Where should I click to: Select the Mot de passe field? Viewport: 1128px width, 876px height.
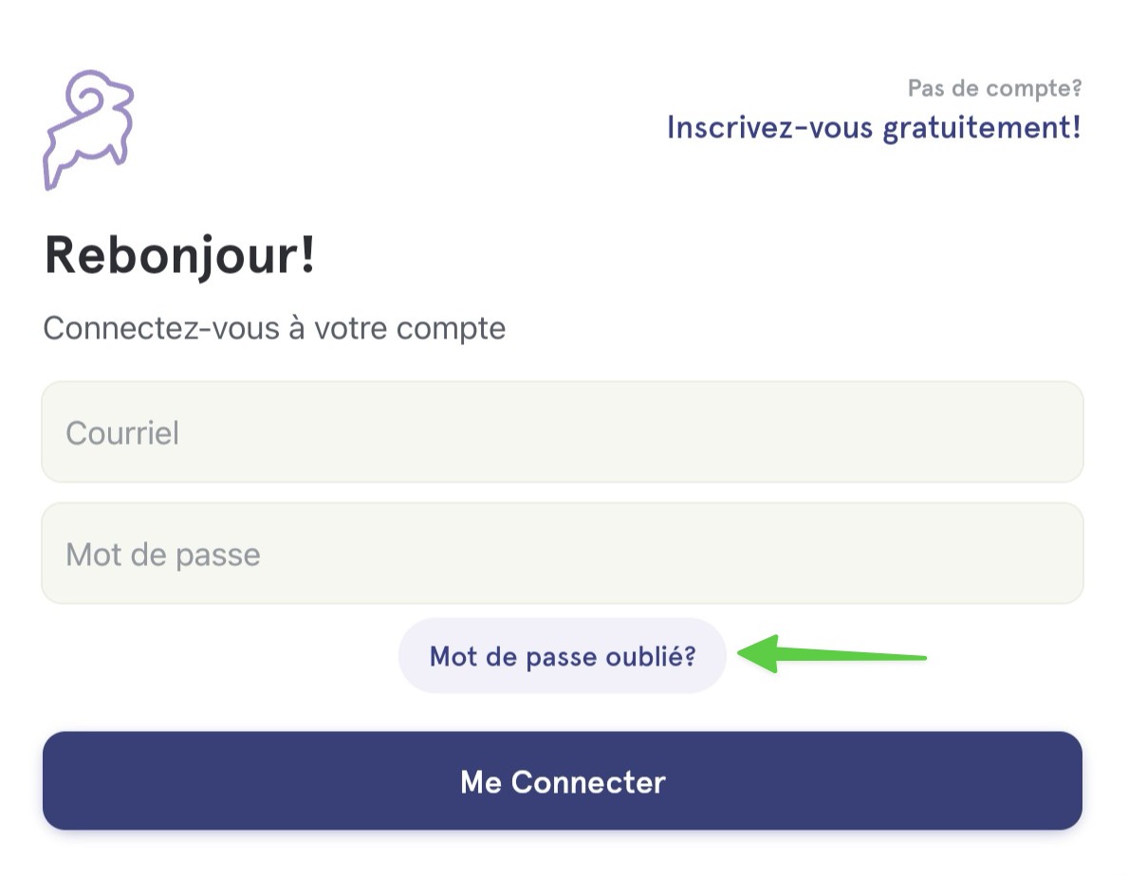click(x=563, y=554)
